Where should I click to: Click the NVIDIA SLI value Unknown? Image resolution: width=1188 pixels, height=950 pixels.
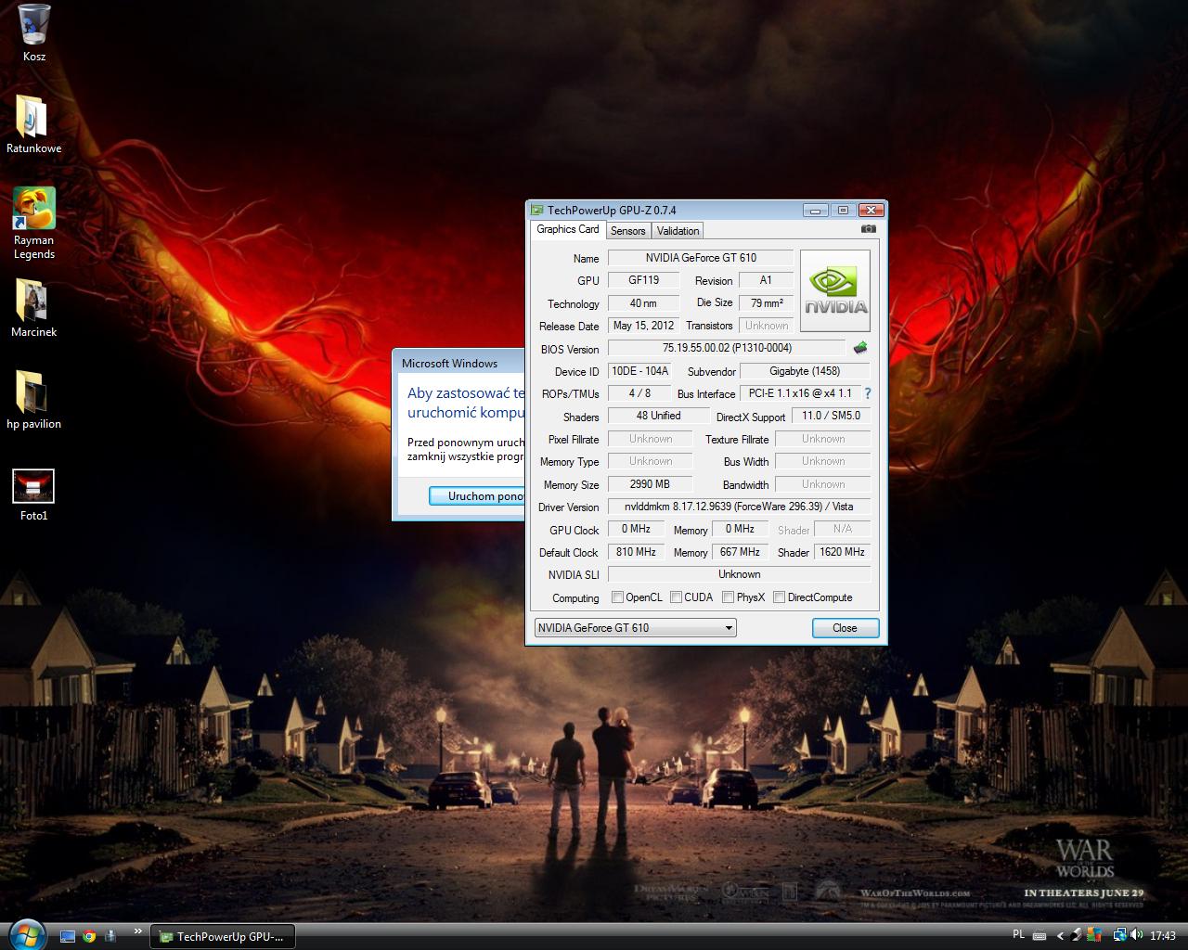pos(739,574)
